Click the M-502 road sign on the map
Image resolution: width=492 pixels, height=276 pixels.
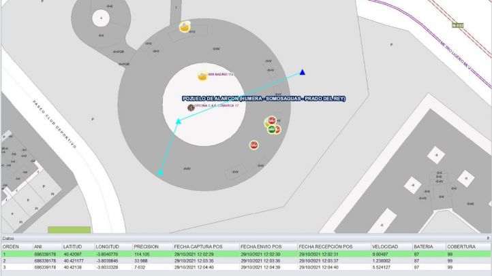click(x=458, y=25)
